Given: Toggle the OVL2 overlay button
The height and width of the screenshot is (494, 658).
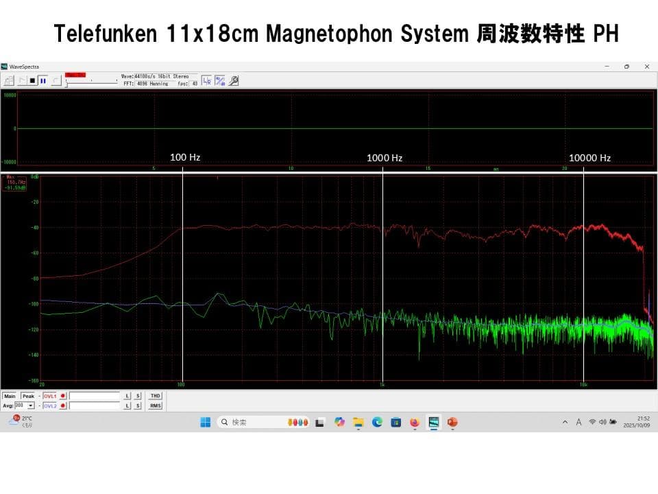Looking at the screenshot, I should (50, 405).
